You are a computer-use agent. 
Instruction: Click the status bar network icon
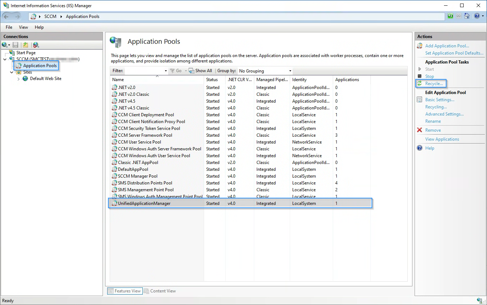point(479,301)
